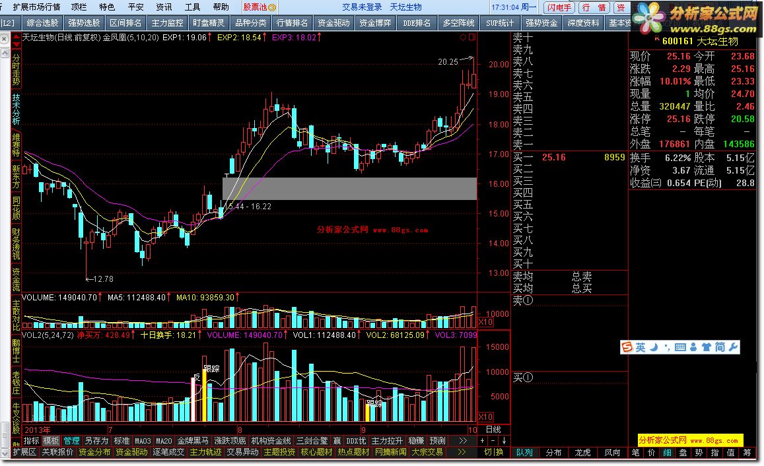Click SUP统计 in the toolbar
Screen dimensions: 764x466
(500, 23)
